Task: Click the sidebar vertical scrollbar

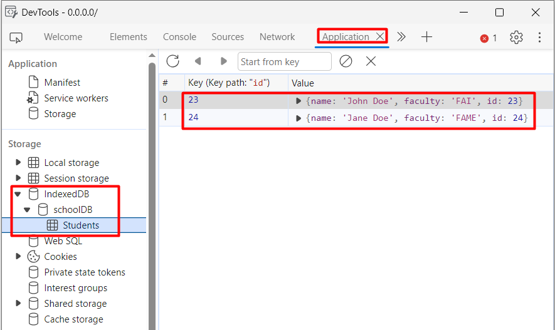Action: click(152, 196)
